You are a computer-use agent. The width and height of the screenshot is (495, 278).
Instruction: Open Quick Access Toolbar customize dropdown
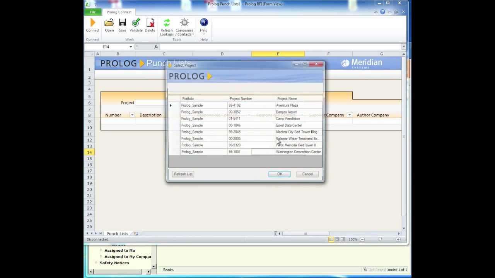[95, 4]
